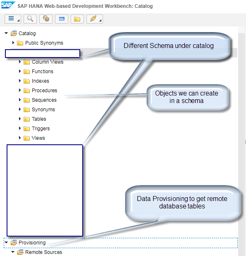The image size is (246, 256).
Task: Click the SAP logo
Action: pos(8,5)
